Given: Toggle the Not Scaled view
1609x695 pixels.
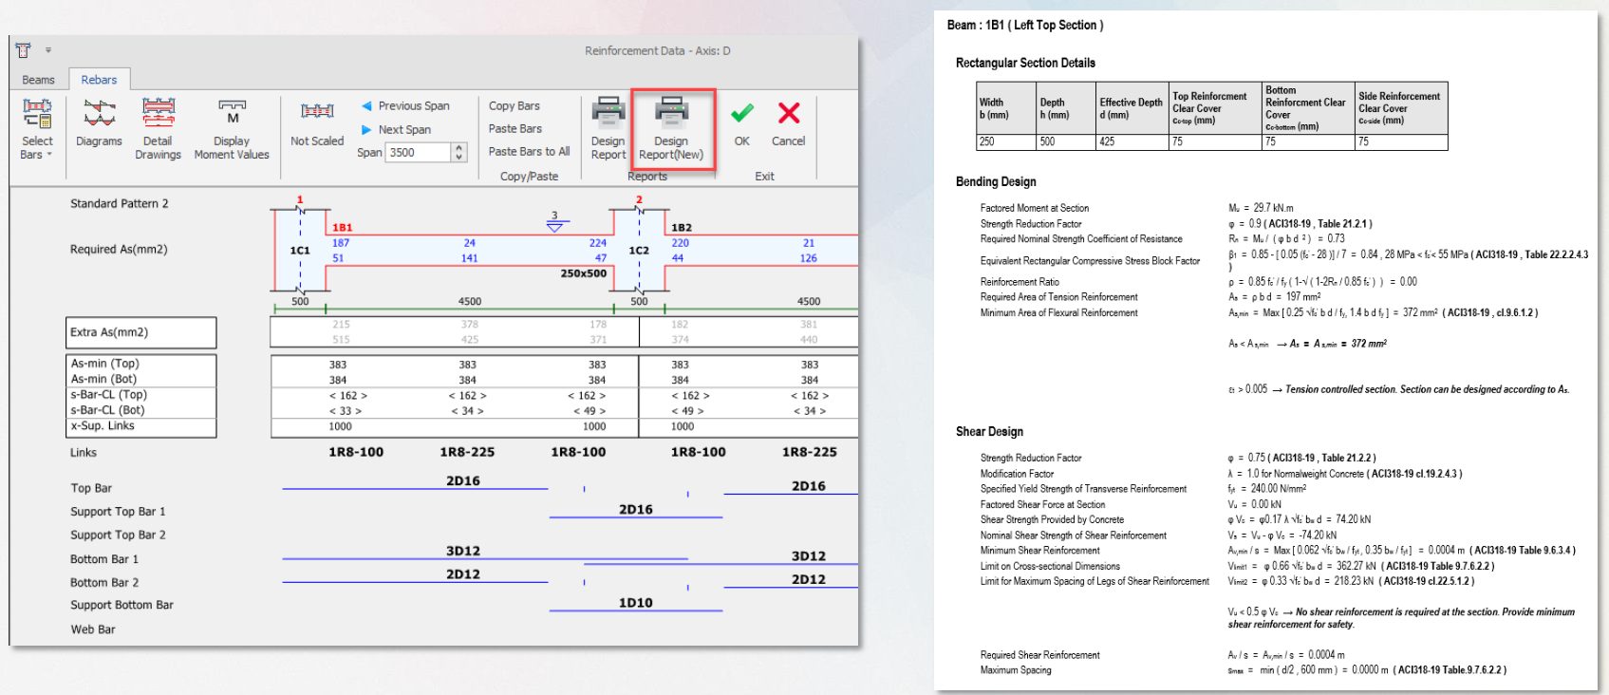Looking at the screenshot, I should (317, 124).
